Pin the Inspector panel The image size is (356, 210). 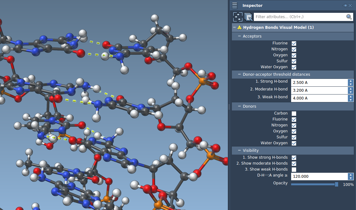tap(345, 6)
